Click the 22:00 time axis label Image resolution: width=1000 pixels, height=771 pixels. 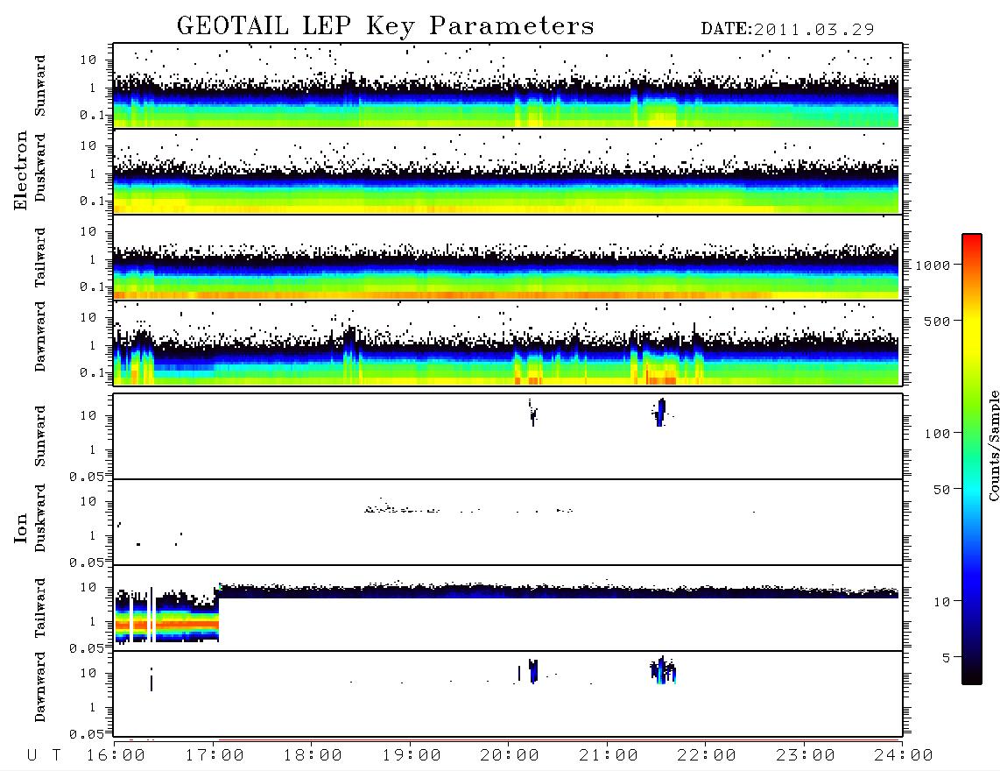707,756
